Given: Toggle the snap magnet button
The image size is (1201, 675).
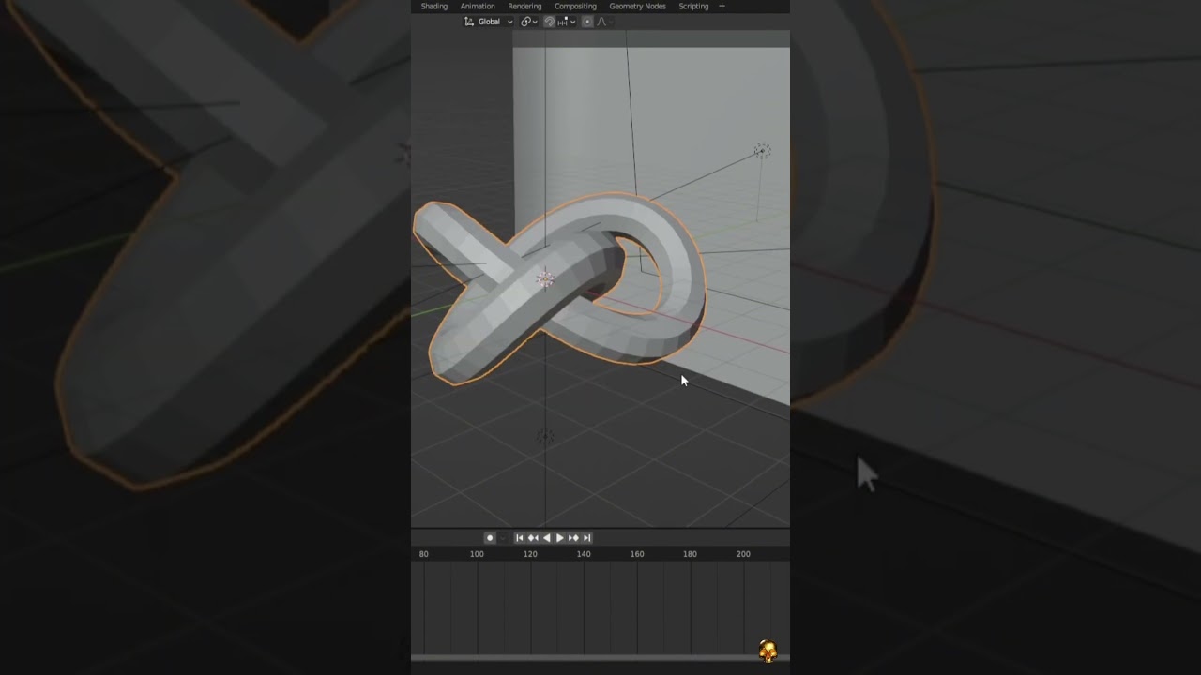Looking at the screenshot, I should (x=550, y=22).
